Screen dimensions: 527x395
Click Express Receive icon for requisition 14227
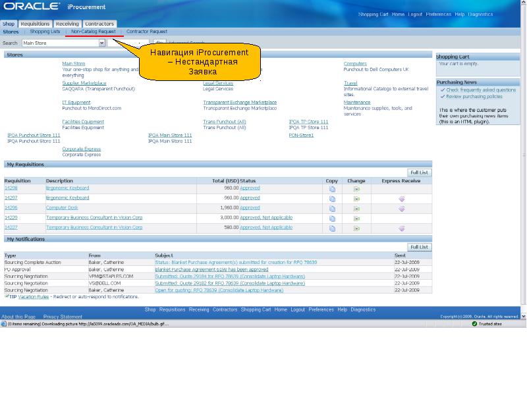coord(401,228)
